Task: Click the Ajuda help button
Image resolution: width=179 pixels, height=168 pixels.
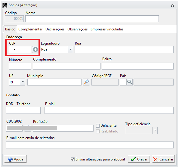Action: pyautogui.click(x=15, y=159)
